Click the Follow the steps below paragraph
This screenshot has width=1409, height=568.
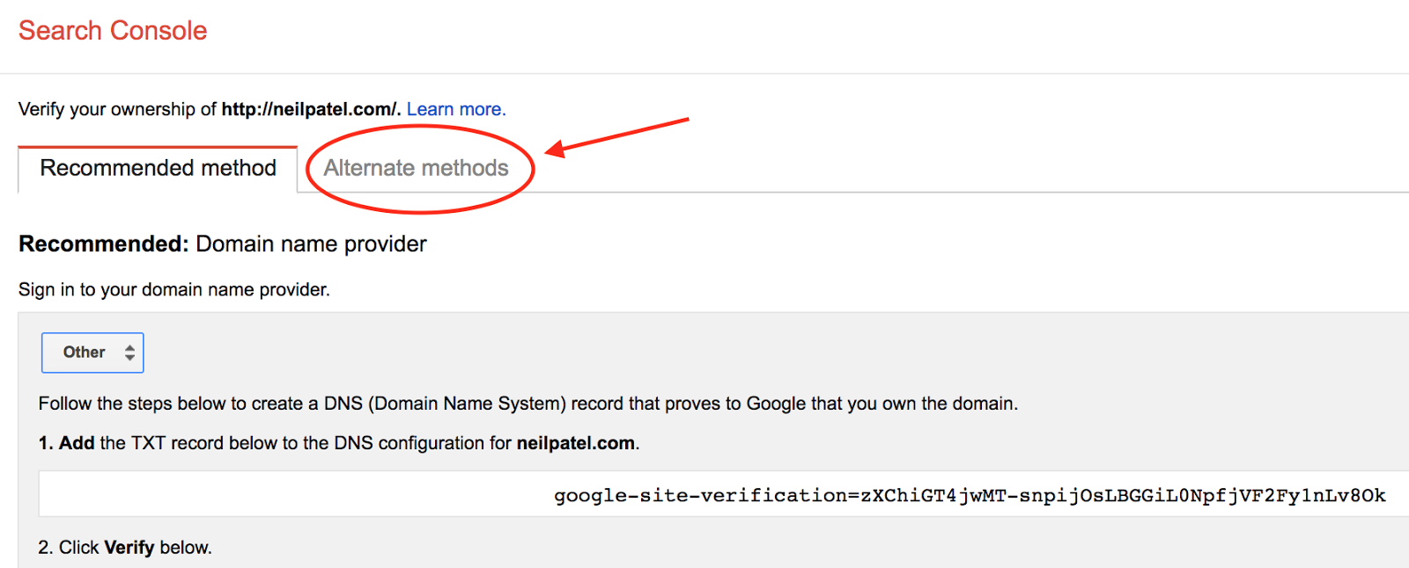[x=528, y=404]
